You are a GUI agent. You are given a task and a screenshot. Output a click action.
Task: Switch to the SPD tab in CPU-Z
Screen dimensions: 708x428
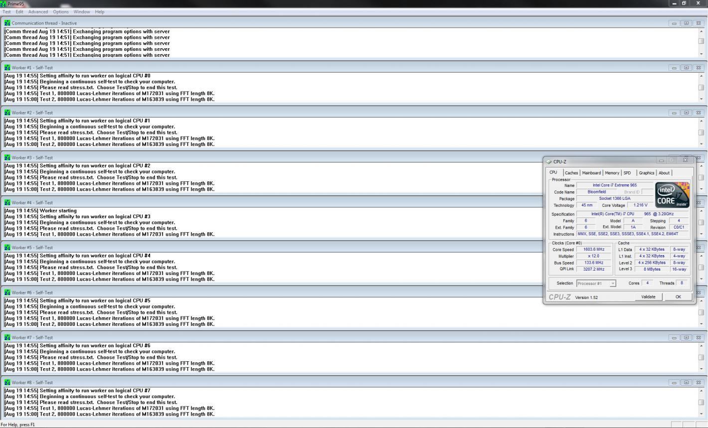(627, 173)
